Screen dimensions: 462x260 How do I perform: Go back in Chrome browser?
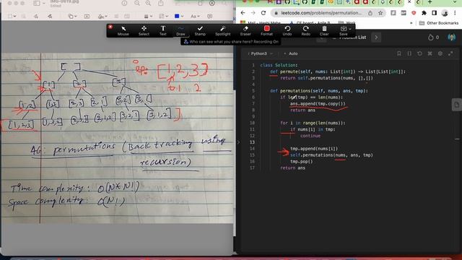243,13
